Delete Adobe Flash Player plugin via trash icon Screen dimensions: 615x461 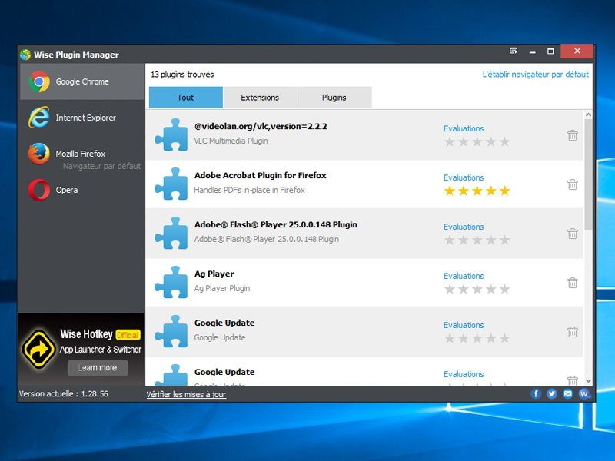(x=572, y=234)
